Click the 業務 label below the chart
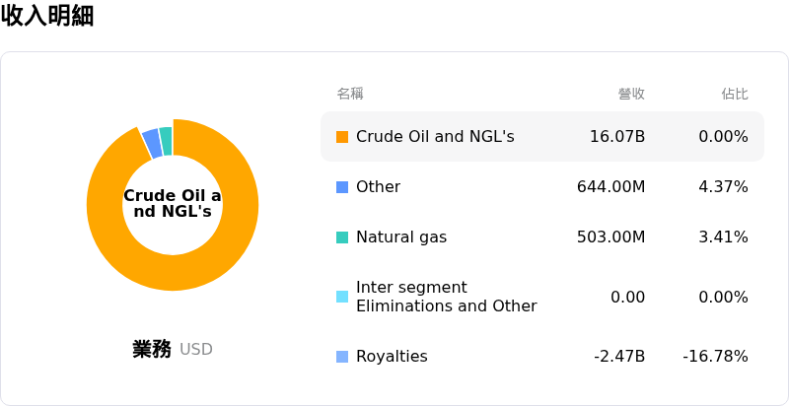This screenshot has width=789, height=406. coord(152,349)
